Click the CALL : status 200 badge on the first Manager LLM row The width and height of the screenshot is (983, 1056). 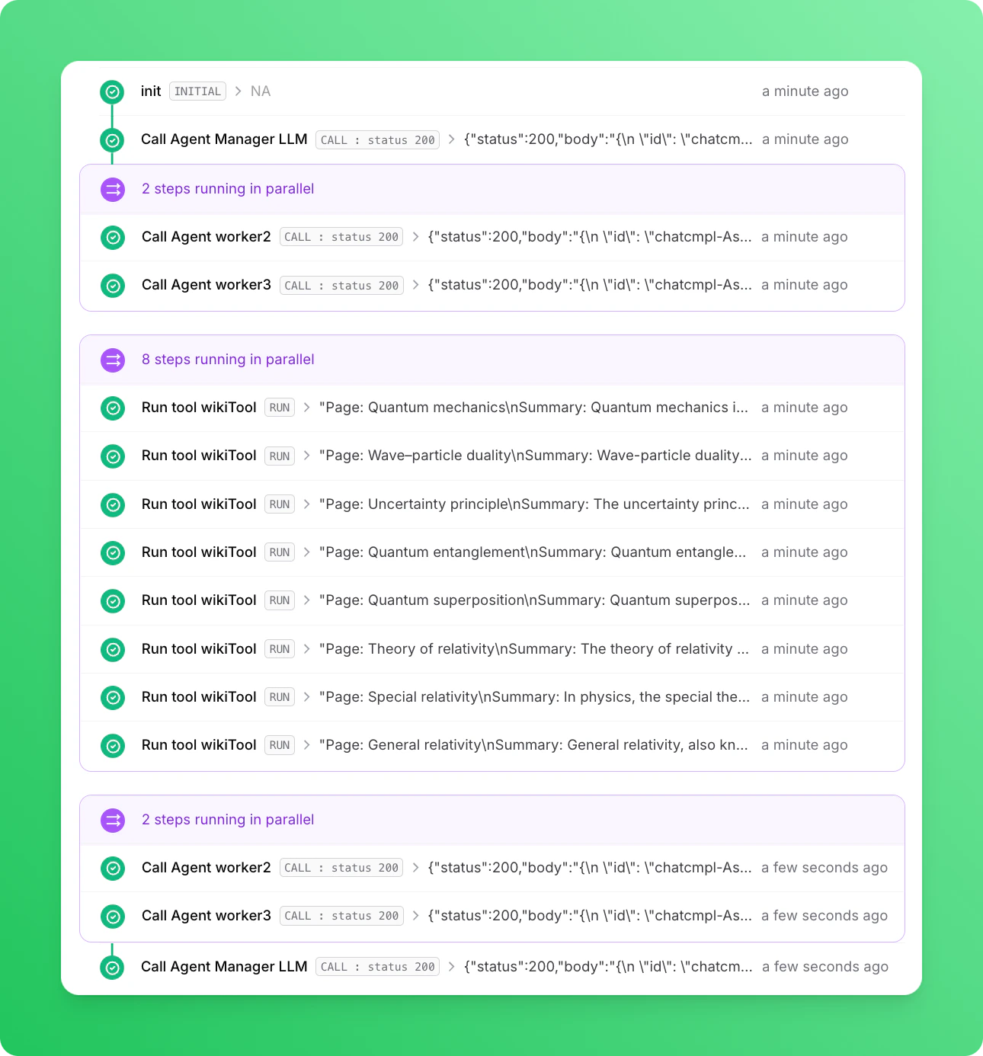point(377,140)
